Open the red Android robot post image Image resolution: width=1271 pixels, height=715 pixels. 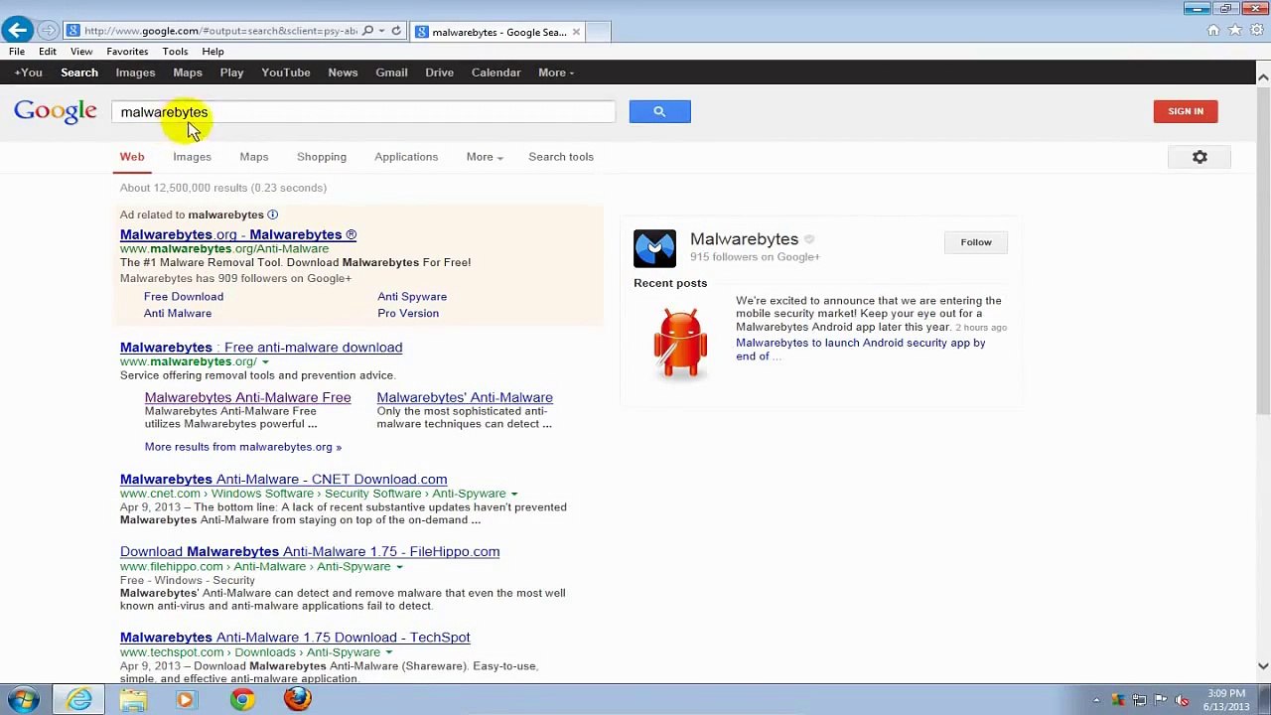[x=680, y=343]
